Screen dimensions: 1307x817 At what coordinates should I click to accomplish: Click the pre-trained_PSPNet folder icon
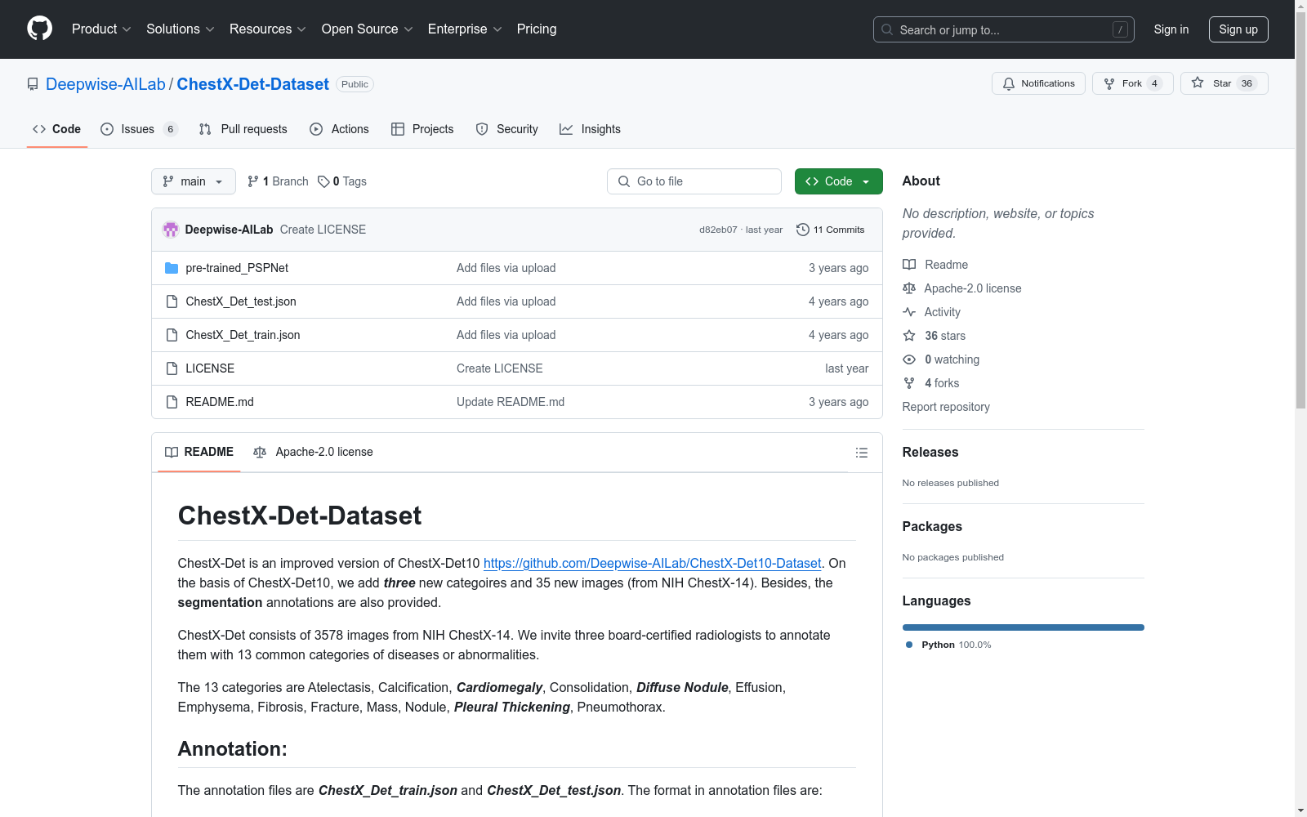pyautogui.click(x=172, y=268)
